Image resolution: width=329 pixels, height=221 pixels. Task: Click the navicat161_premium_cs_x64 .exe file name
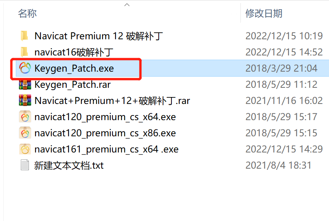(106, 149)
